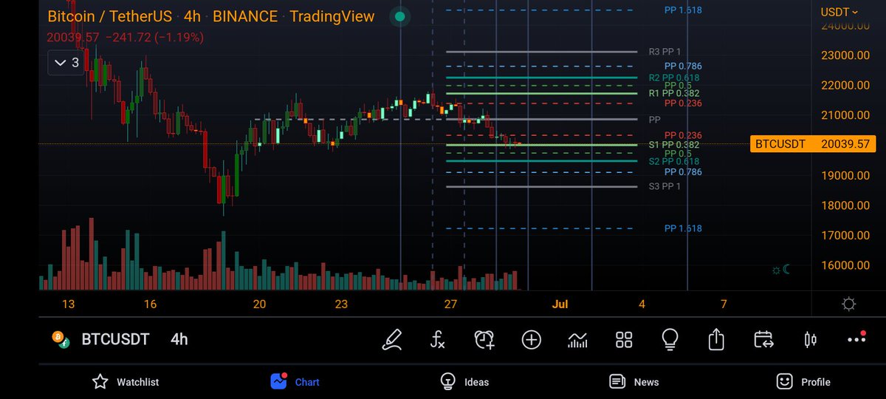Open the Ideas tab
Screen dimensions: 886x399
coord(464,381)
